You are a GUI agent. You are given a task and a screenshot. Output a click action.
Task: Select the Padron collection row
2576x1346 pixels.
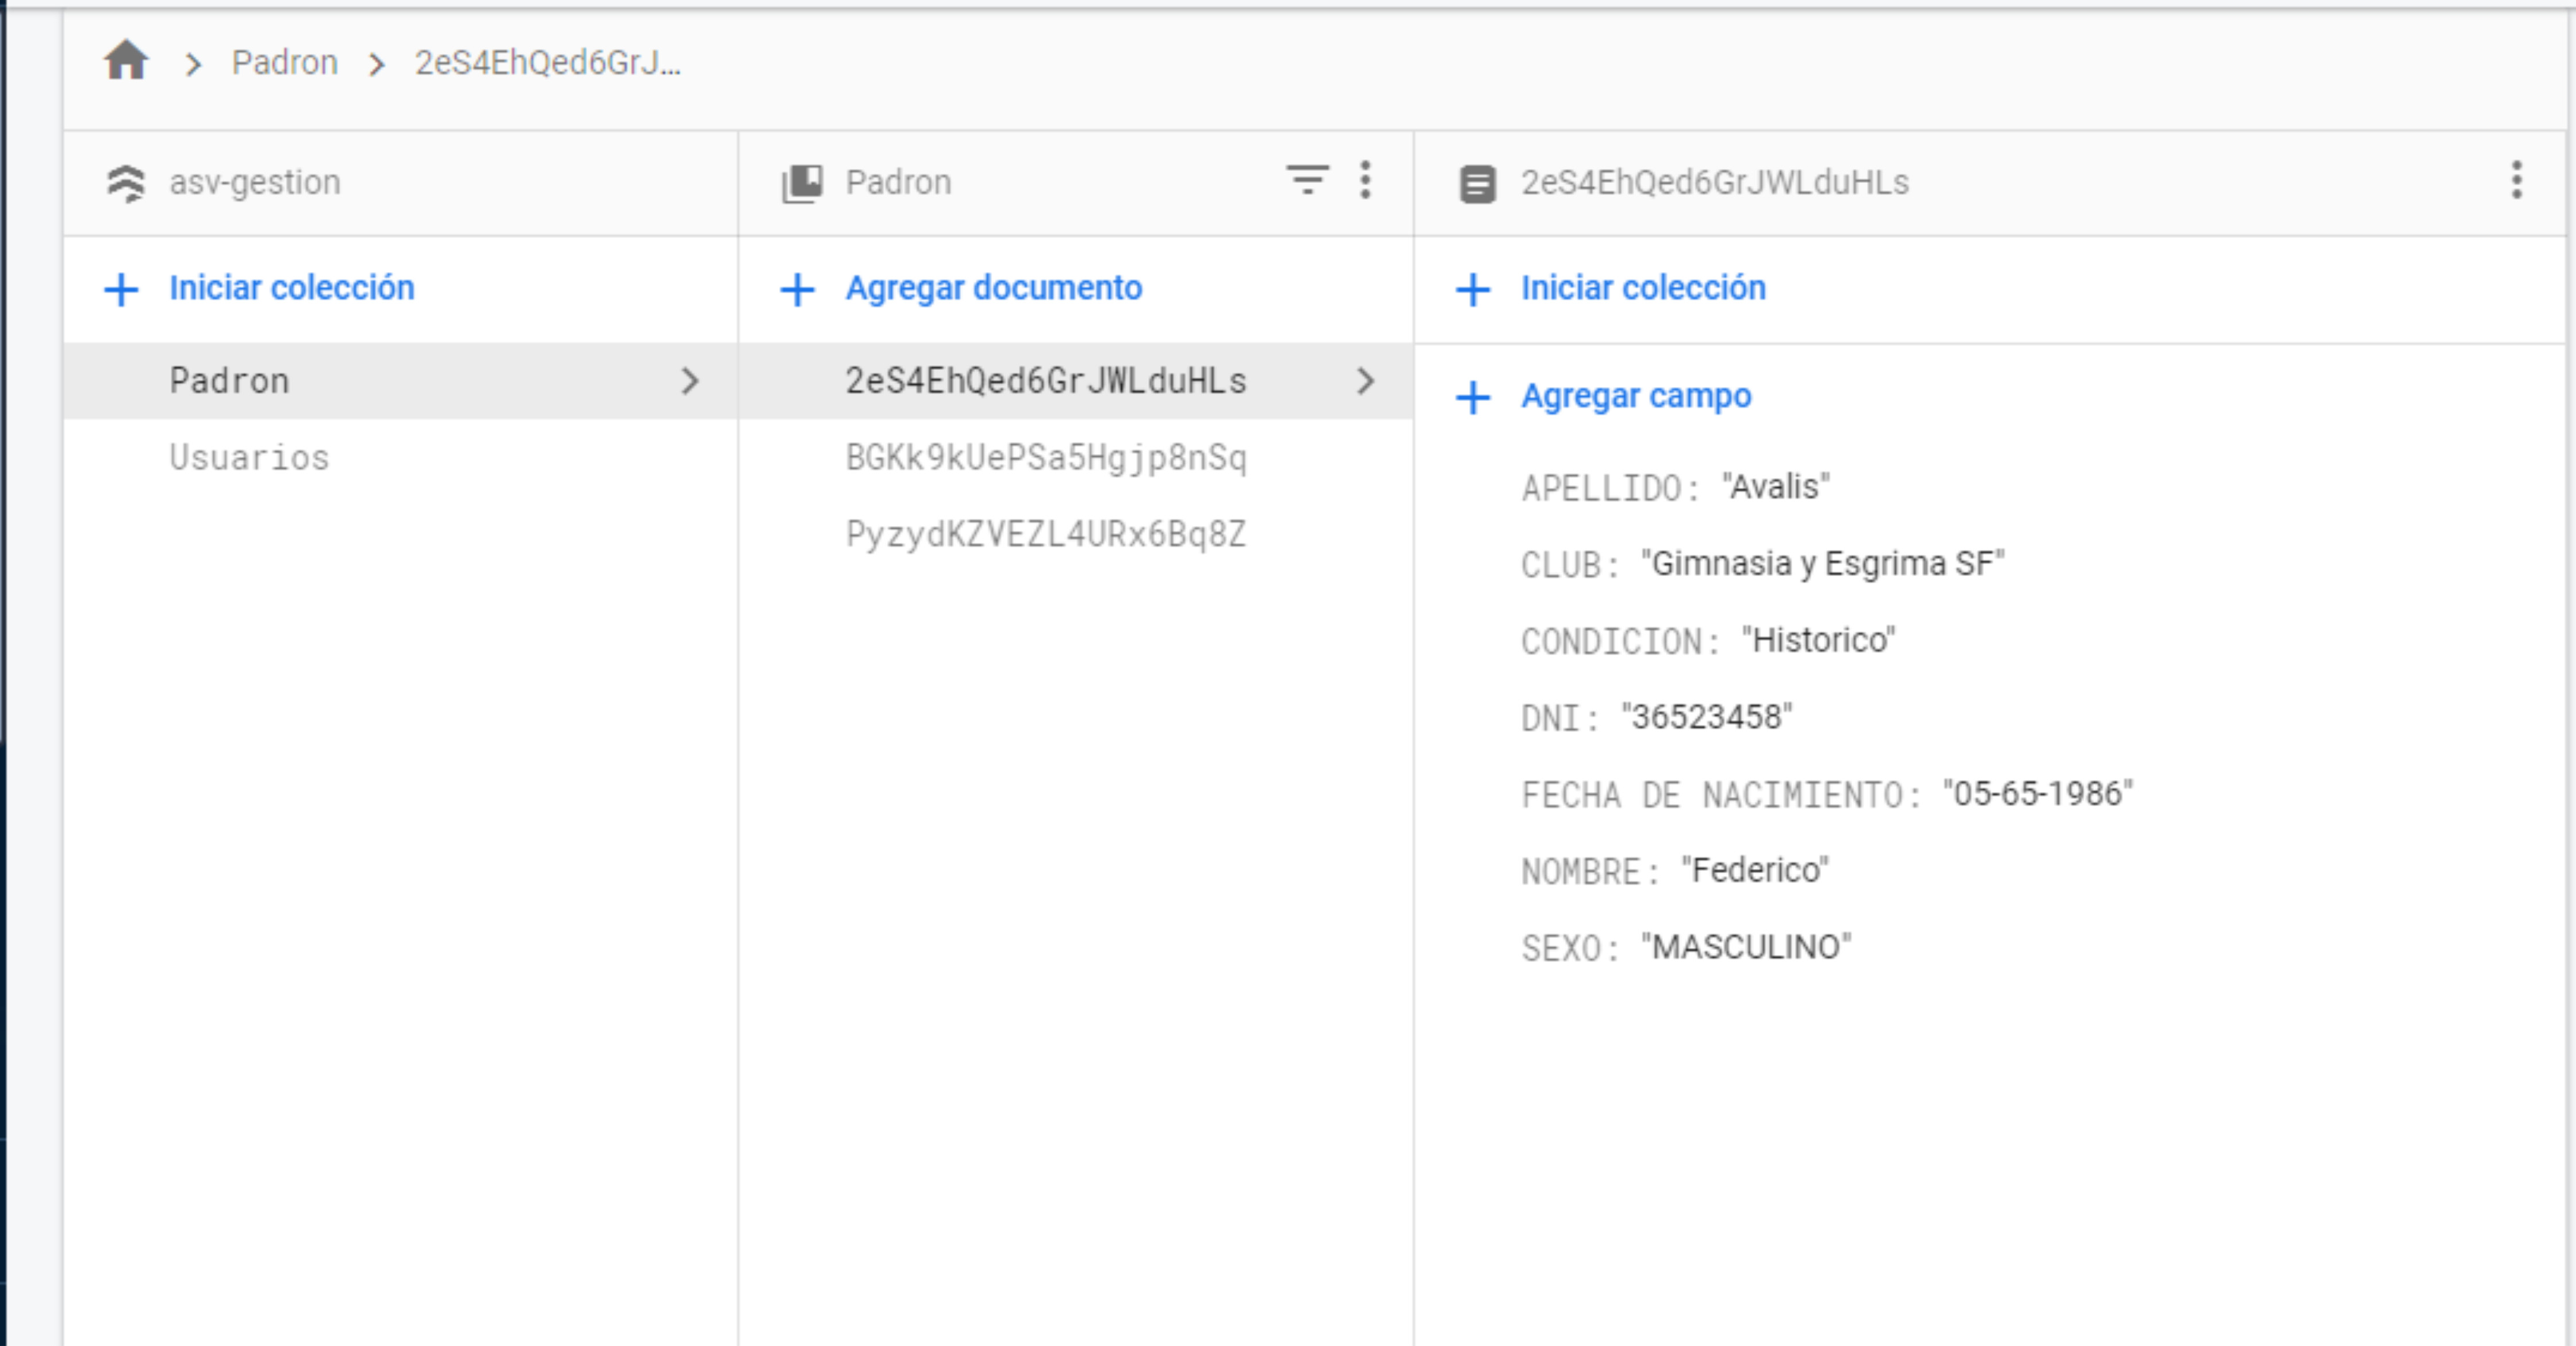(x=400, y=381)
